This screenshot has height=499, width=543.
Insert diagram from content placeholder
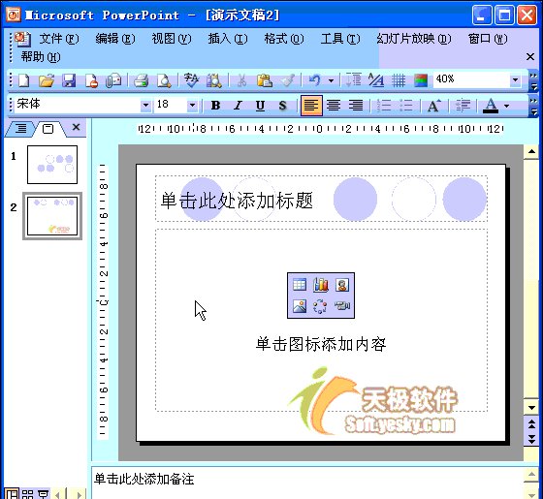click(320, 306)
